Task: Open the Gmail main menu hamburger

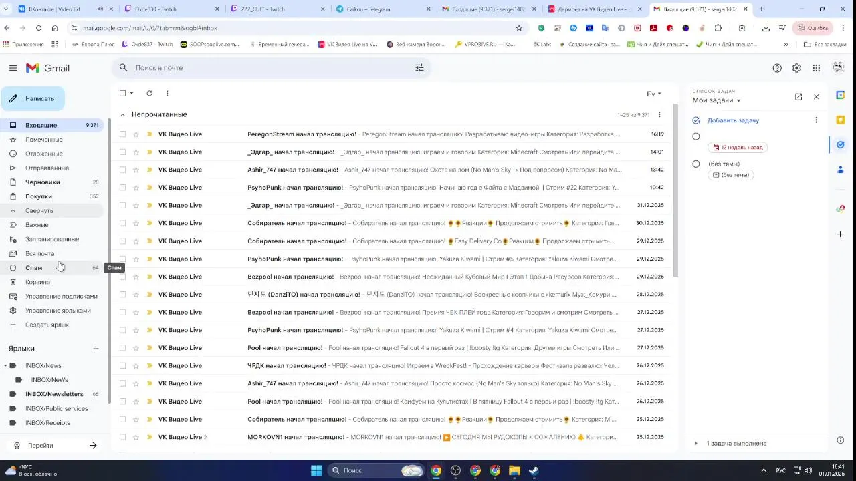Action: tap(13, 68)
